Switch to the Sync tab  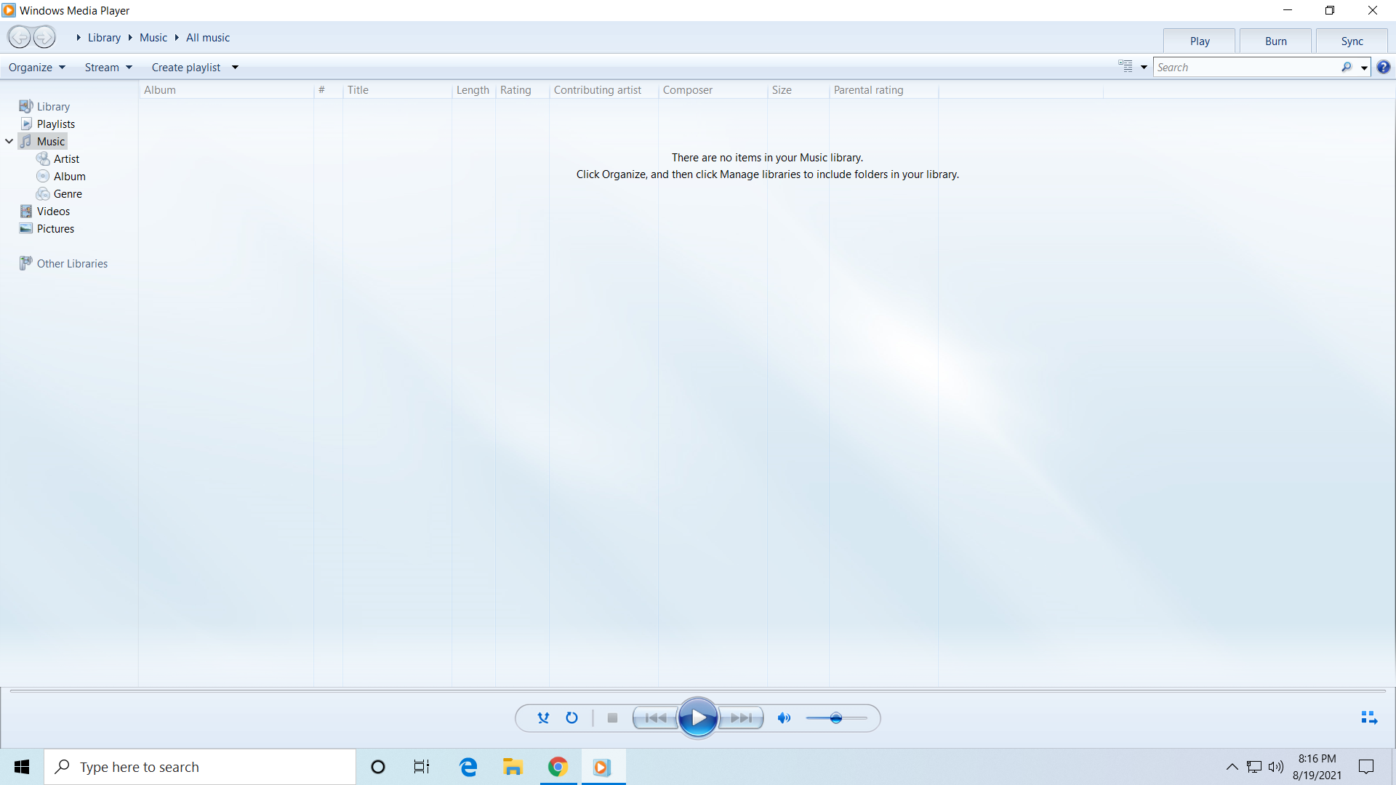tap(1352, 41)
